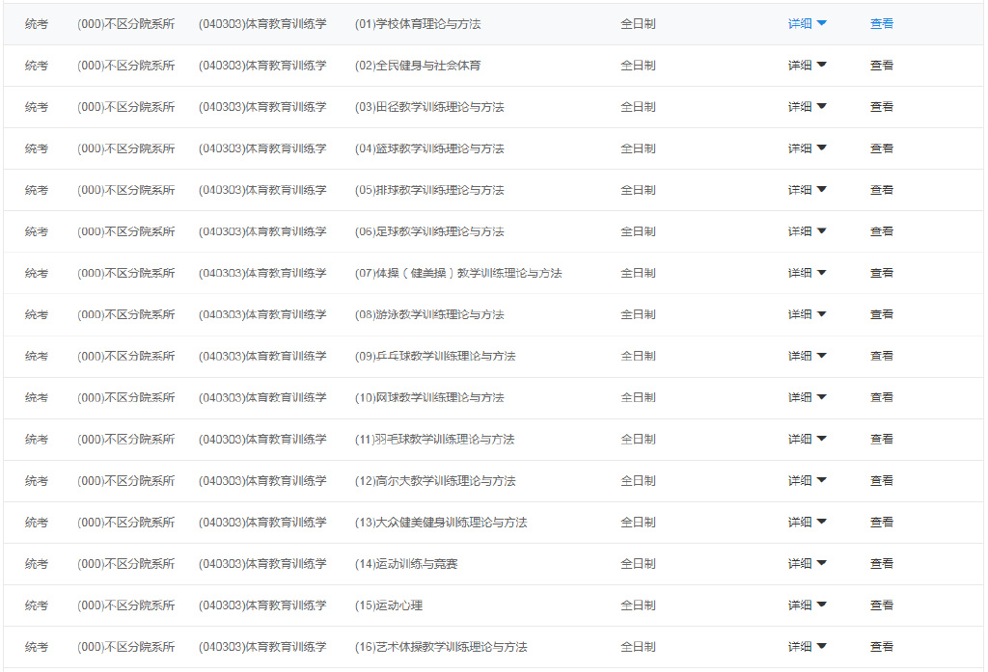988x672 pixels.
Task: Expand 详细 for (01)学校体育理论与方法
Action: 808,24
